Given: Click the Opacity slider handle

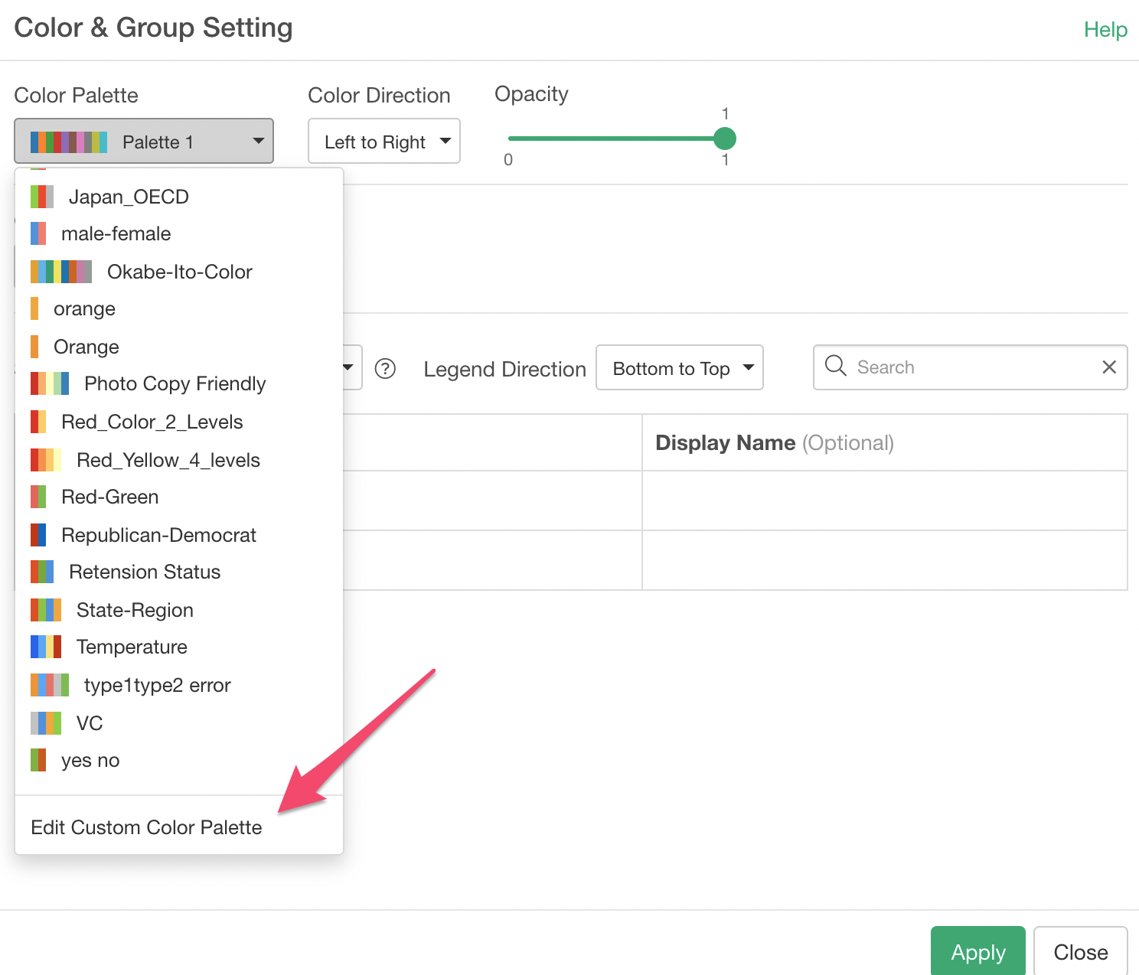Looking at the screenshot, I should click(724, 139).
